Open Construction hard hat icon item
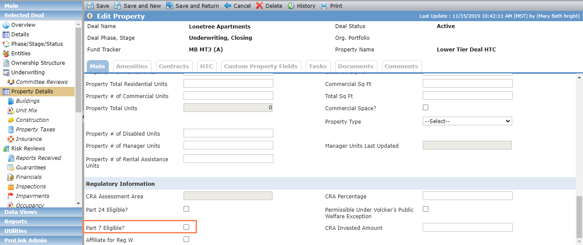The height and width of the screenshot is (245, 583). click(x=11, y=120)
